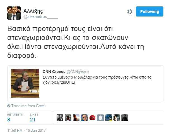Open the @alexandros handle link
This screenshot has width=169, height=134.
point(41,17)
